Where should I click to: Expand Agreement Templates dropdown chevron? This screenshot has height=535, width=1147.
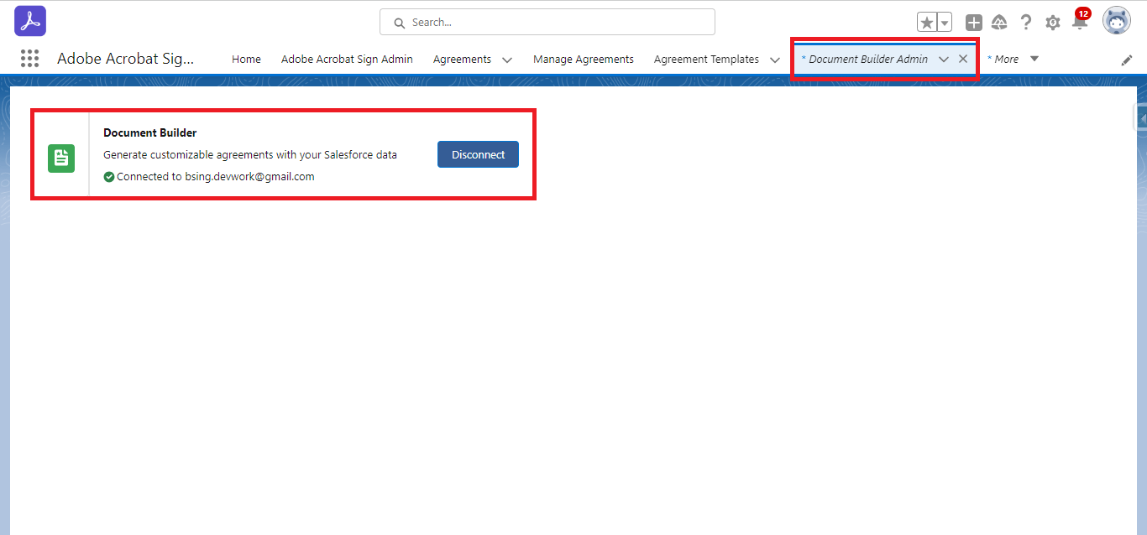pyautogui.click(x=775, y=60)
